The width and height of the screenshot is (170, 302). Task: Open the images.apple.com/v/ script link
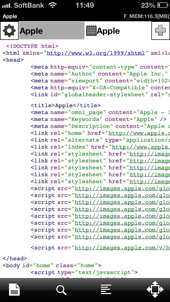(x=122, y=248)
